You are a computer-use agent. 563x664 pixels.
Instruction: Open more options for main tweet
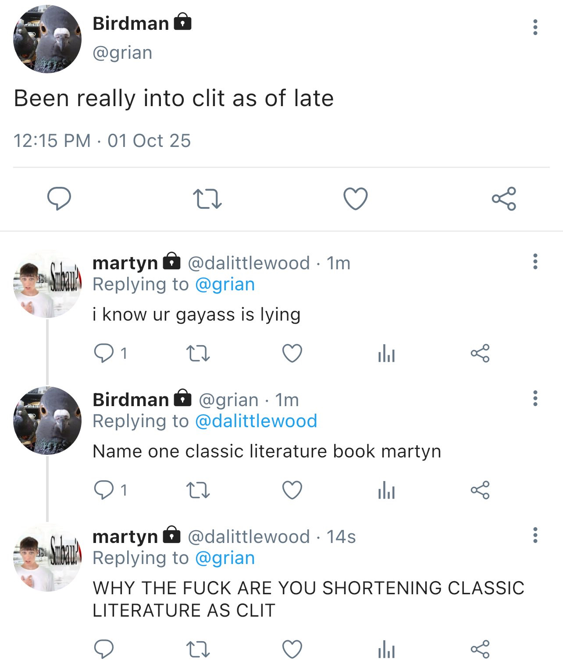535,27
